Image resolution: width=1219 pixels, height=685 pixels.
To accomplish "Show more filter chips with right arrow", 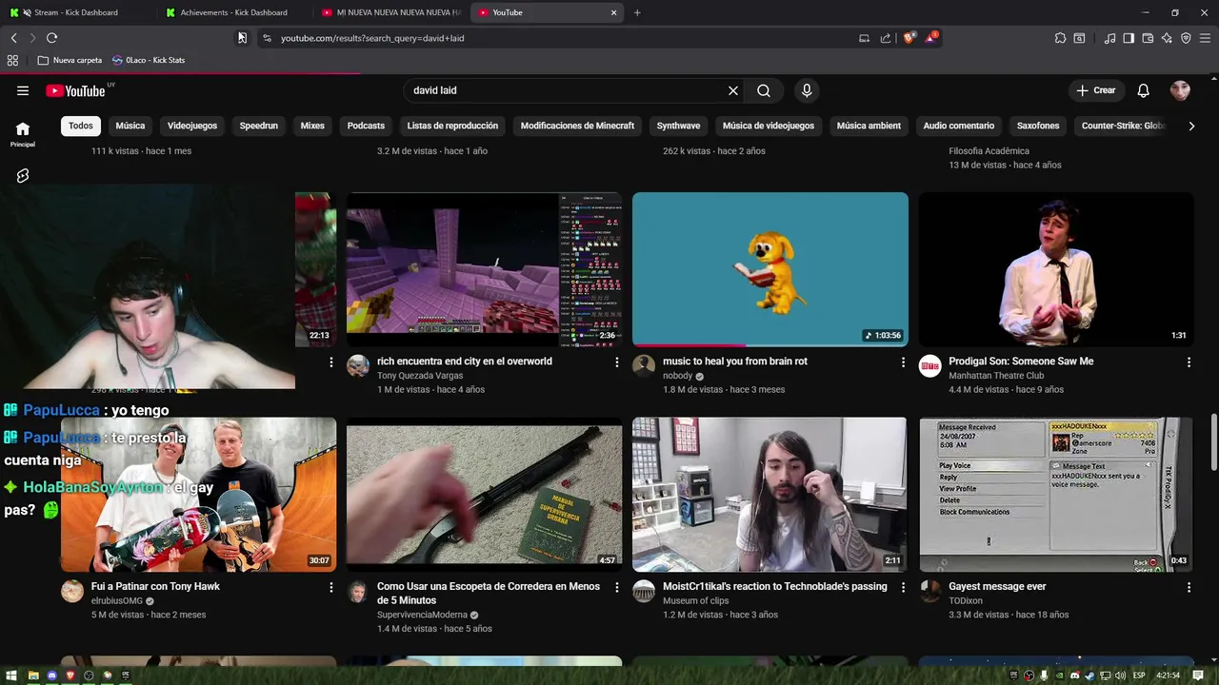I will pyautogui.click(x=1191, y=126).
